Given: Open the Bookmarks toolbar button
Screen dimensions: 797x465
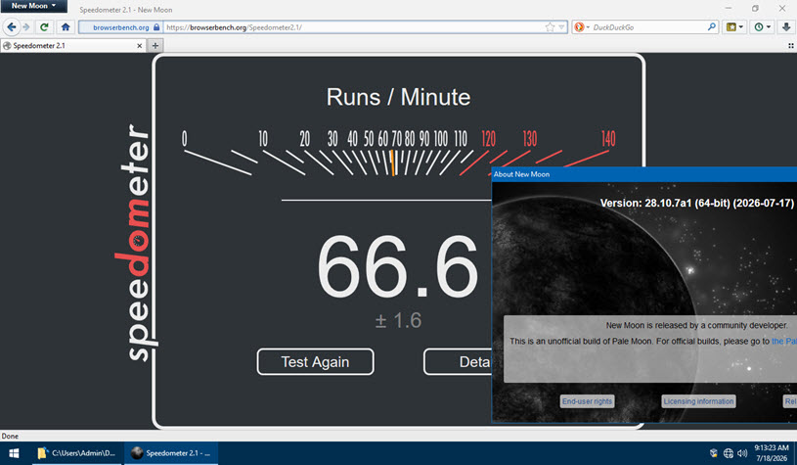Looking at the screenshot, I should coord(731,27).
